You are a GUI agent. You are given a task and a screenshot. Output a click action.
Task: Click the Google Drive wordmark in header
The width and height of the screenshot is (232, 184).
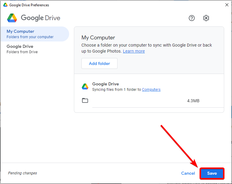pos(41,18)
